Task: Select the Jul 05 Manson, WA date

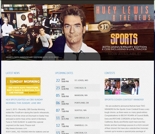Action: (77, 95)
